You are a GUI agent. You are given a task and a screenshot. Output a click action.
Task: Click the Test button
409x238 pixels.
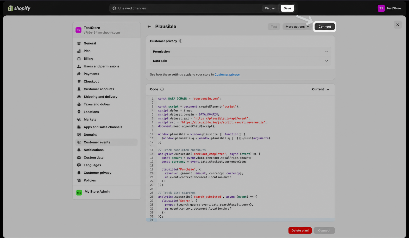(x=274, y=27)
